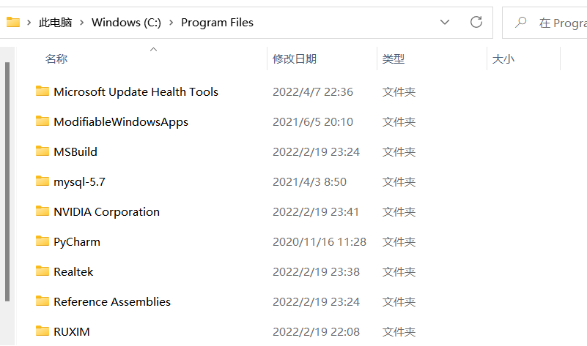
Task: Select Reference Assemblies folder icon
Action: click(x=43, y=301)
